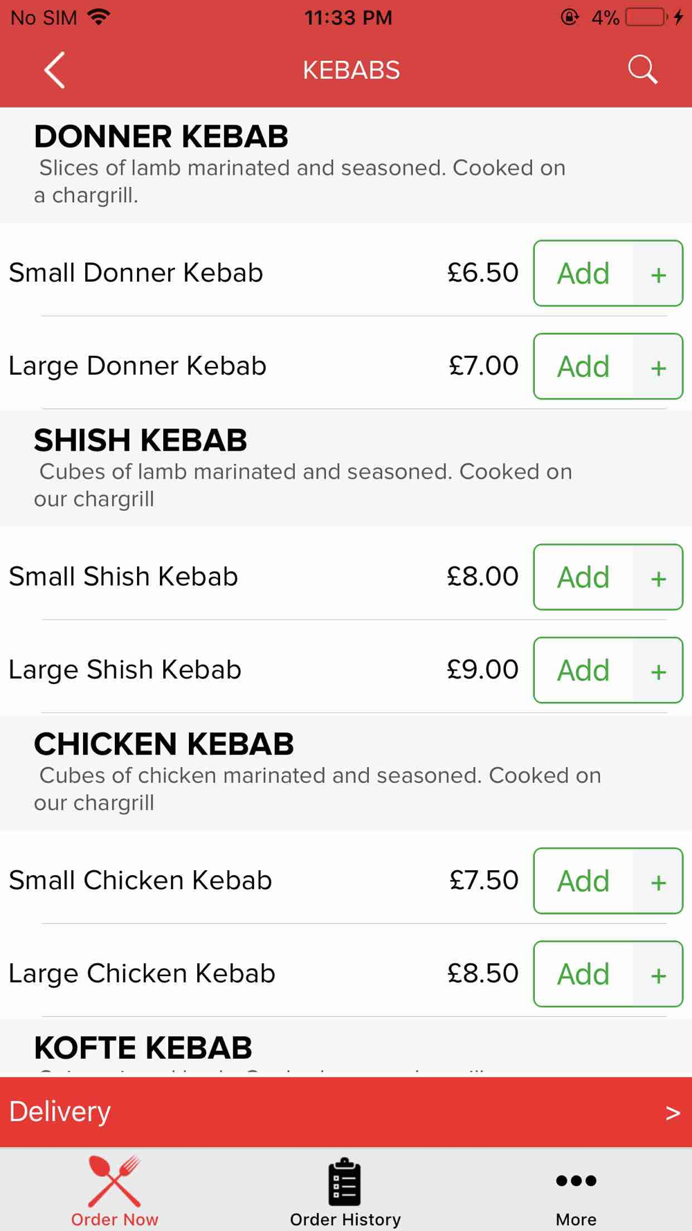Tap plus stepper for Large Chicken Kebab
This screenshot has height=1231, width=692.
coord(658,974)
